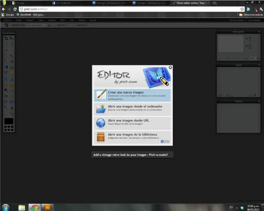The height and width of the screenshot is (211, 264).
Task: Select the Bloat tool
Action: click(6, 101)
